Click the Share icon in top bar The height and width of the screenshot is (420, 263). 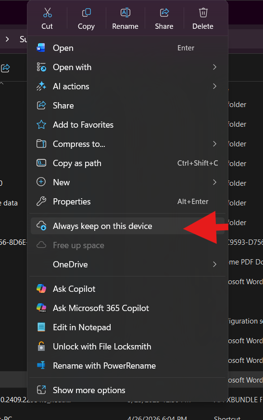click(164, 12)
